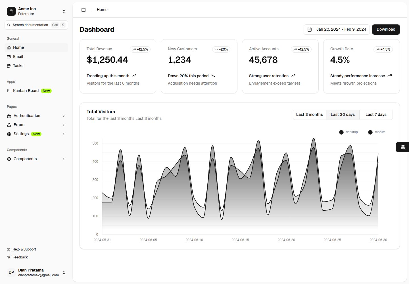Click the search magnifier icon
This screenshot has width=409, height=284.
point(9,25)
